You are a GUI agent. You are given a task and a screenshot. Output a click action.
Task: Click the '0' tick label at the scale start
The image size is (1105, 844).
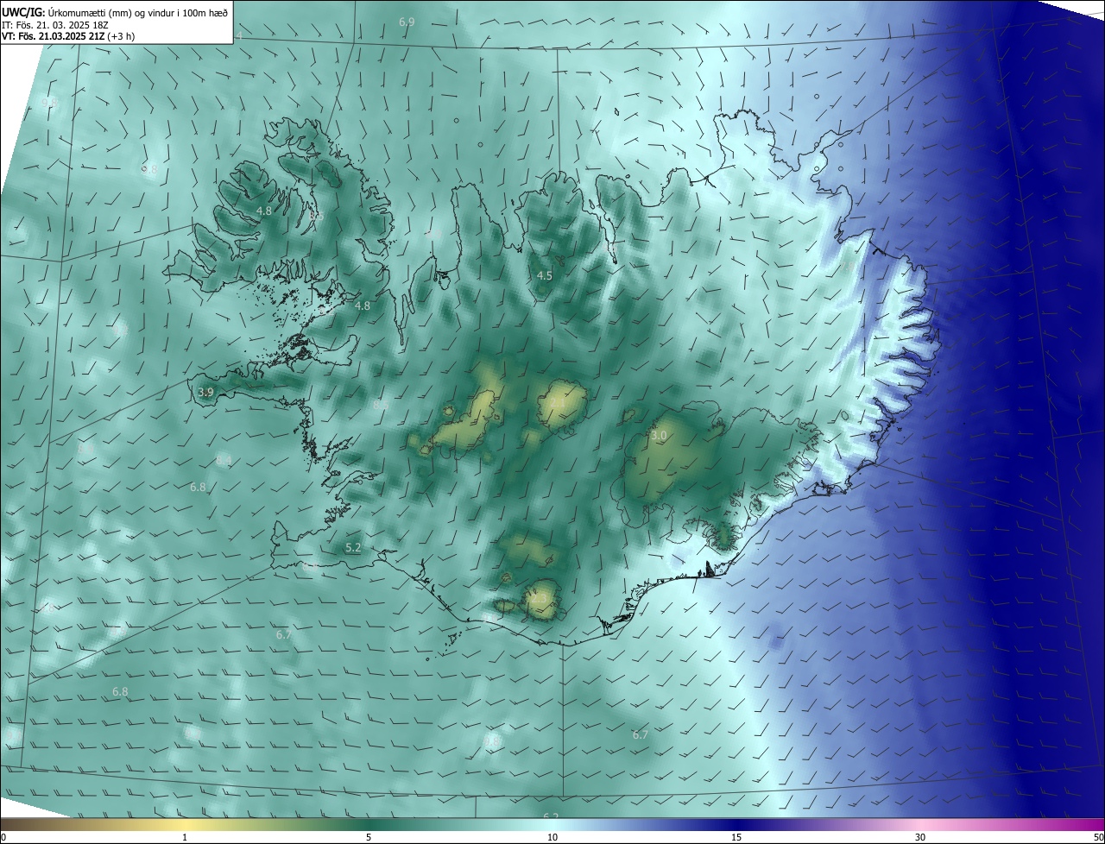pos(3,837)
